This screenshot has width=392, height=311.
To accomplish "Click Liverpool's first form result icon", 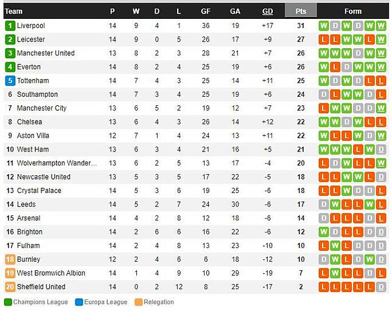I will coord(324,26).
